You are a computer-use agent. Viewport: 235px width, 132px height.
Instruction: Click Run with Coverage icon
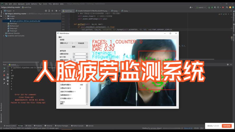pyautogui.click(x=215, y=7)
